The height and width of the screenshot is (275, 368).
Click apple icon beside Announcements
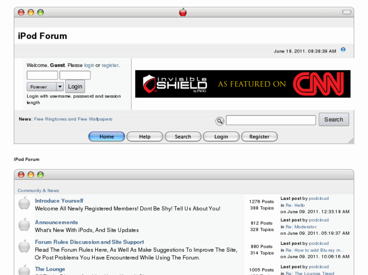tap(24, 225)
